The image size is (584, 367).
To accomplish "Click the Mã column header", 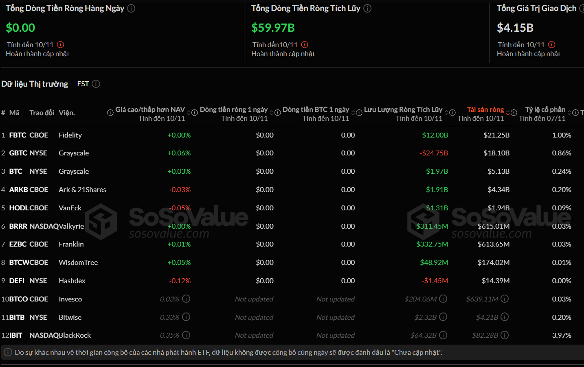I will click(14, 113).
